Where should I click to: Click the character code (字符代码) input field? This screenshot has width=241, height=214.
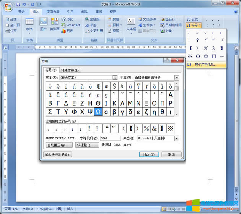110,138
